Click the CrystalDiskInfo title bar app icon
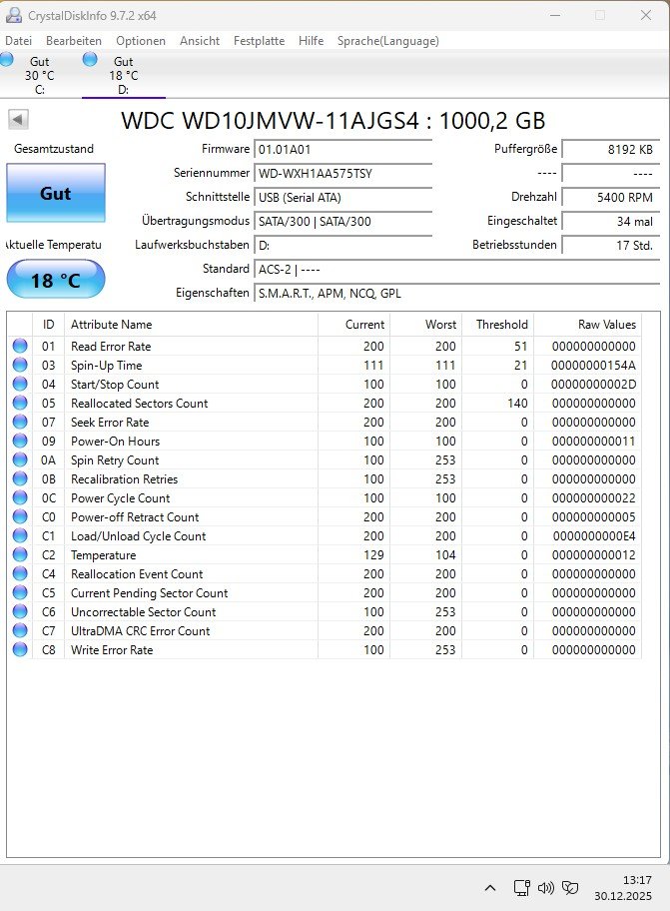This screenshot has width=670, height=911. tap(13, 16)
